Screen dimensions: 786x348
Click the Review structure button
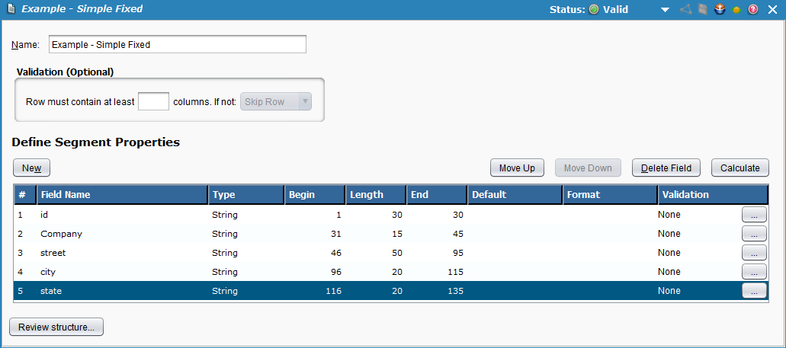coord(56,327)
